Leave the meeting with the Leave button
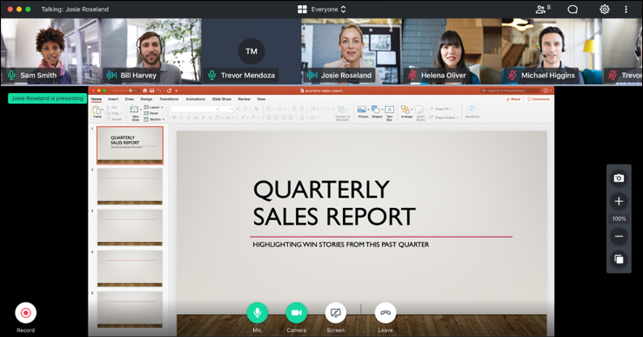Image resolution: width=643 pixels, height=337 pixels. [x=385, y=313]
